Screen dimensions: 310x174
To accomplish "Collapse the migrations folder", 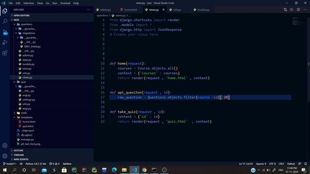I will 52,33.
